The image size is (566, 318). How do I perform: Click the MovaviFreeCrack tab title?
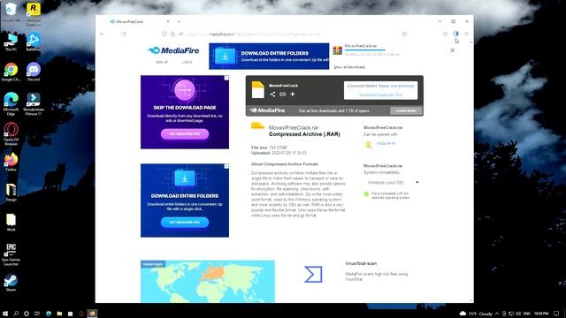[130, 21]
